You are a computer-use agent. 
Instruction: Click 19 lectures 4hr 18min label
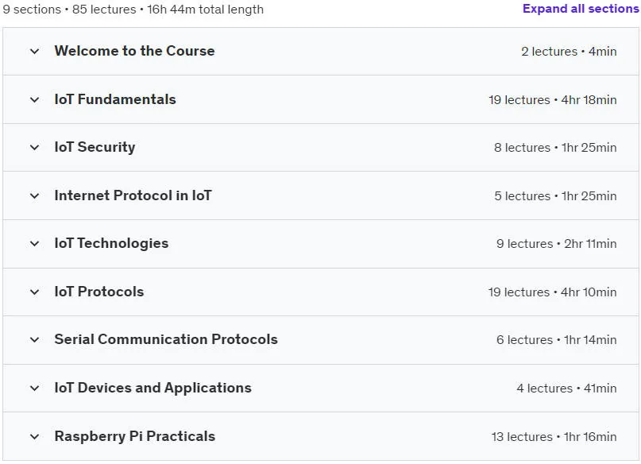(553, 100)
